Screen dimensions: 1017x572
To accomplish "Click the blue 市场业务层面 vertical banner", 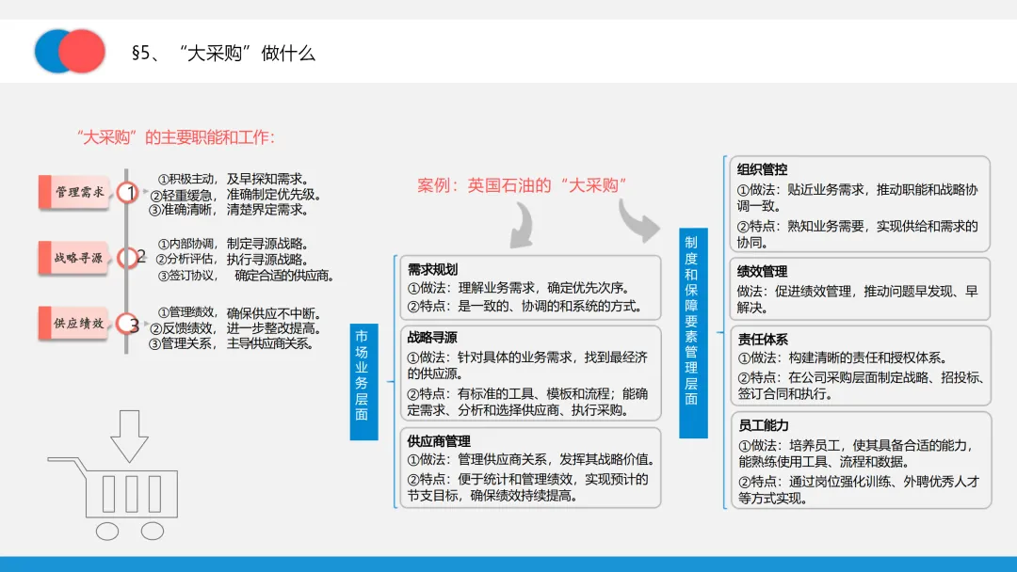I will tap(363, 382).
